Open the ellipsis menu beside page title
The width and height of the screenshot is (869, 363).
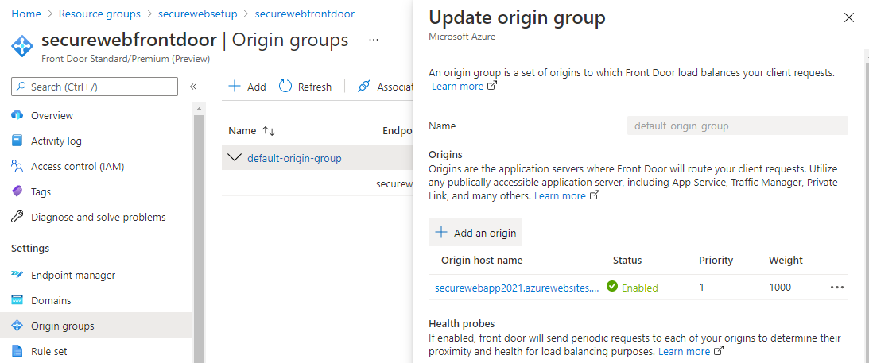(x=373, y=40)
